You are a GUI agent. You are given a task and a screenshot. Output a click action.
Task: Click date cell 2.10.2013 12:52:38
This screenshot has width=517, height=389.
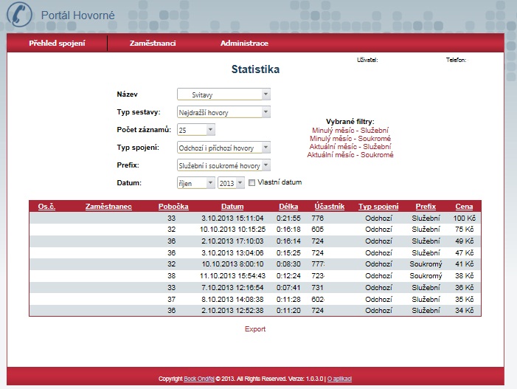[232, 311]
